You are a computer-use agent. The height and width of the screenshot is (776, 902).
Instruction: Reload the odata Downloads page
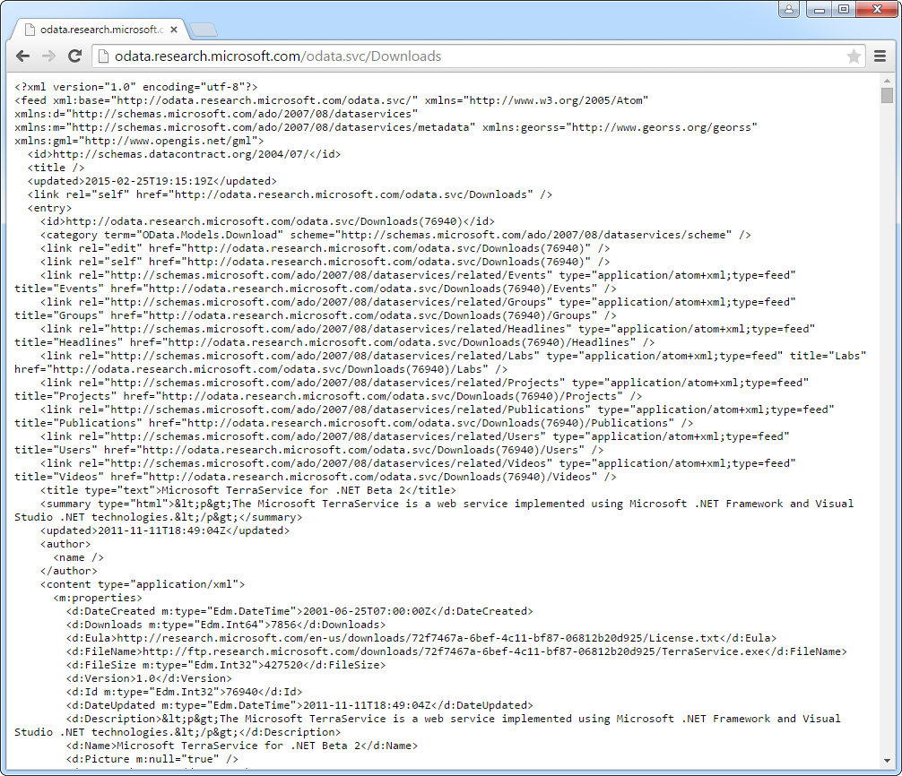pyautogui.click(x=75, y=56)
